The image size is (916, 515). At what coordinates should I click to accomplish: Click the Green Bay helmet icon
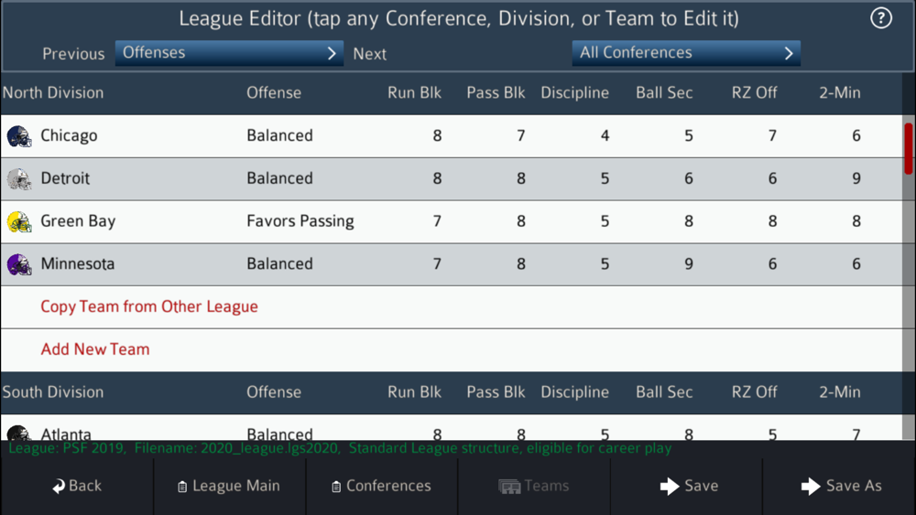(19, 221)
